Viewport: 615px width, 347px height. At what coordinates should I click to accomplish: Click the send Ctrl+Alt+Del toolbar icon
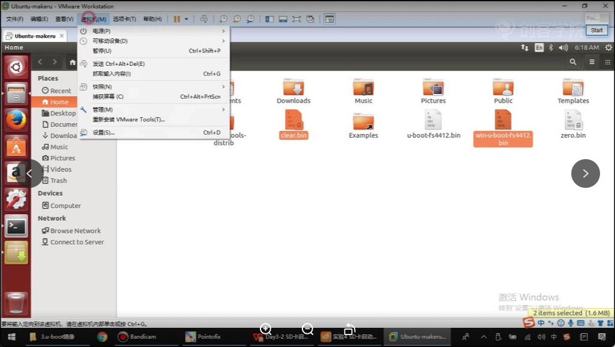[x=204, y=19]
